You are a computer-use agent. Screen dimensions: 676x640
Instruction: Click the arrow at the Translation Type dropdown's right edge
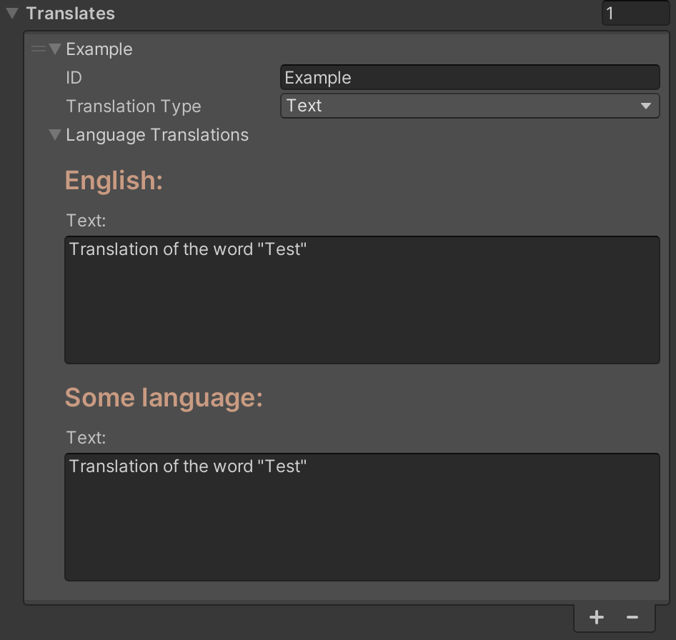[x=646, y=106]
